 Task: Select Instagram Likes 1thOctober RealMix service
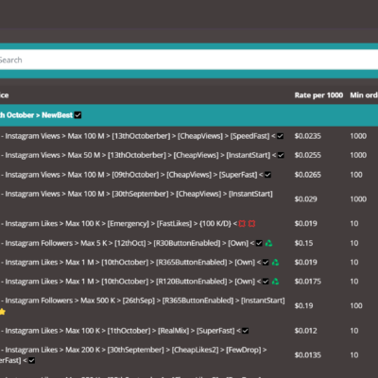(x=125, y=331)
